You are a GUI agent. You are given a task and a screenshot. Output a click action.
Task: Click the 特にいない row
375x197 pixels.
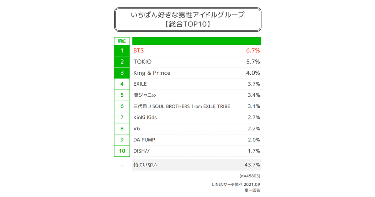(x=145, y=165)
